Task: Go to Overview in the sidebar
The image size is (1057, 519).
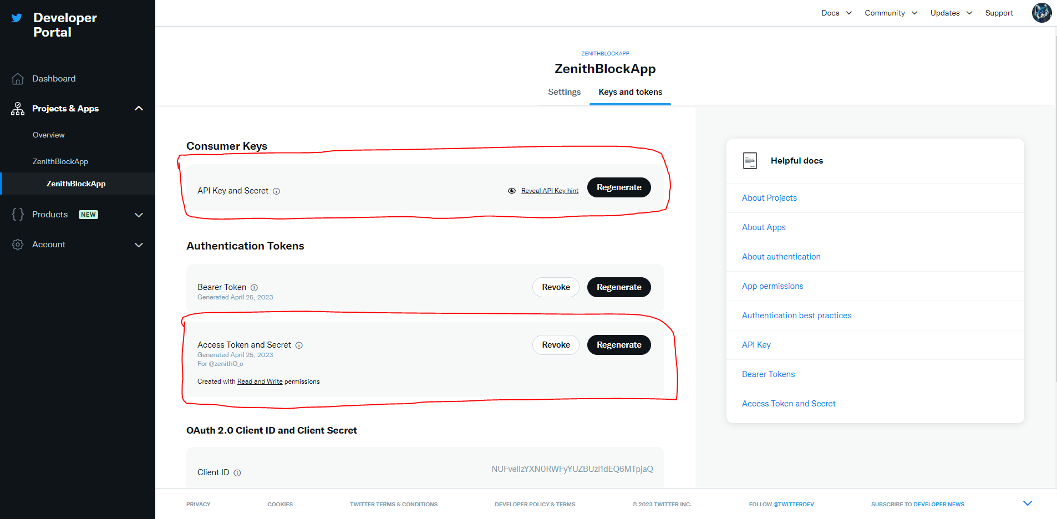Action: click(x=49, y=135)
